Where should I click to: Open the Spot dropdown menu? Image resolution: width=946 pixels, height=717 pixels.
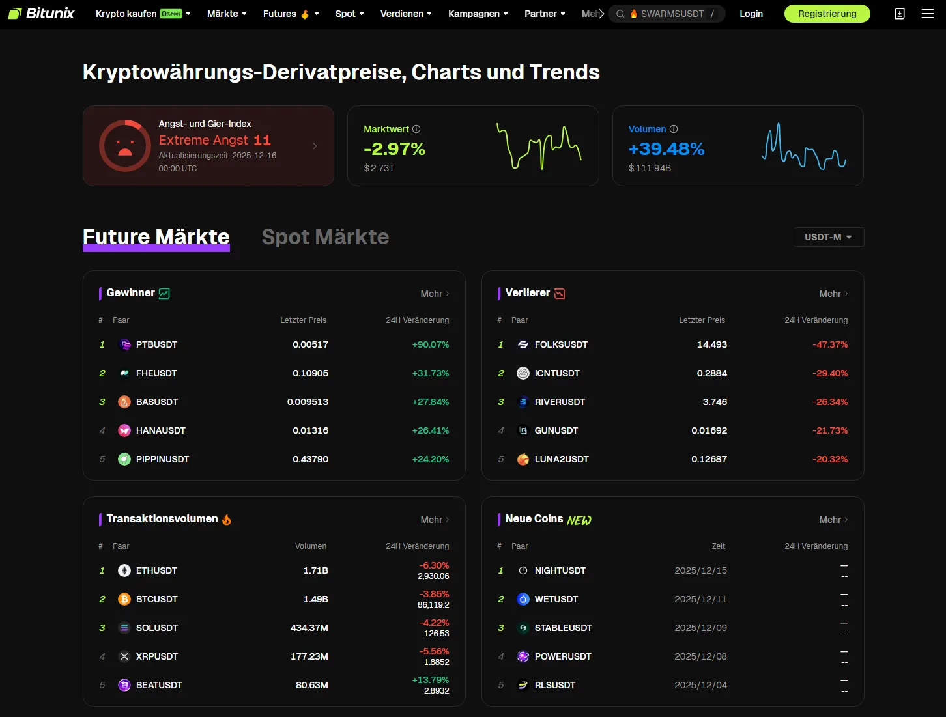coord(350,14)
